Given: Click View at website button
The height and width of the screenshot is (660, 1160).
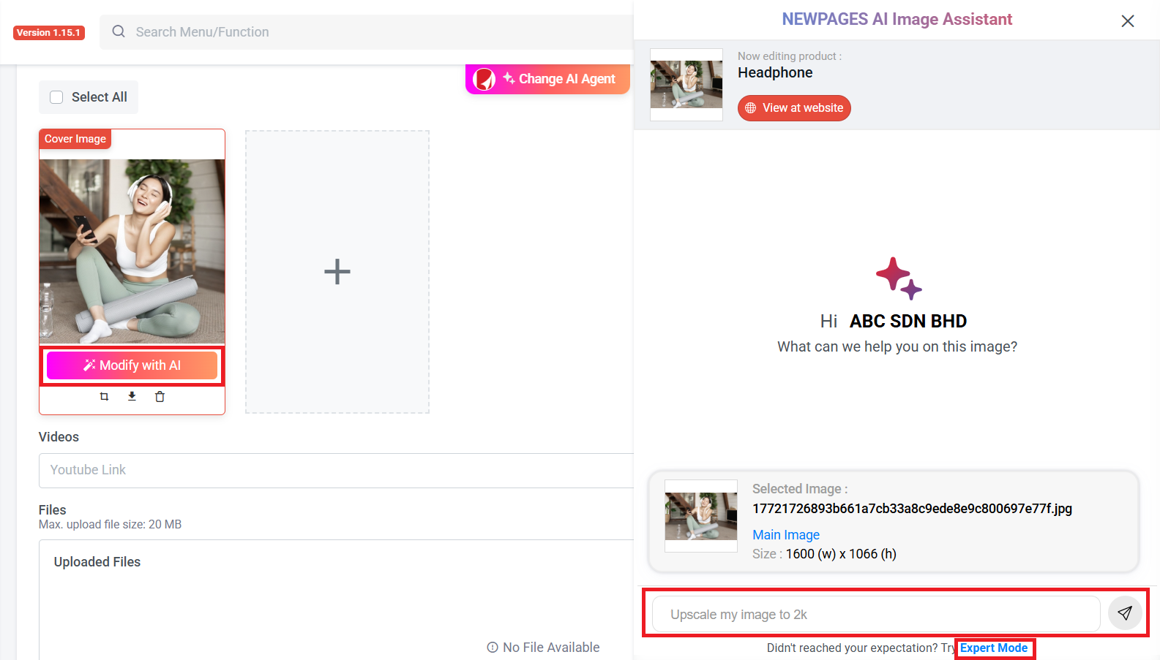Looking at the screenshot, I should click(x=794, y=108).
